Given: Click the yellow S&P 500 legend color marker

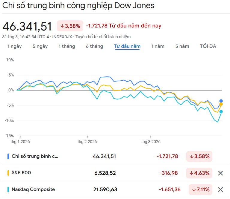Looking at the screenshot, I should point(8,173).
